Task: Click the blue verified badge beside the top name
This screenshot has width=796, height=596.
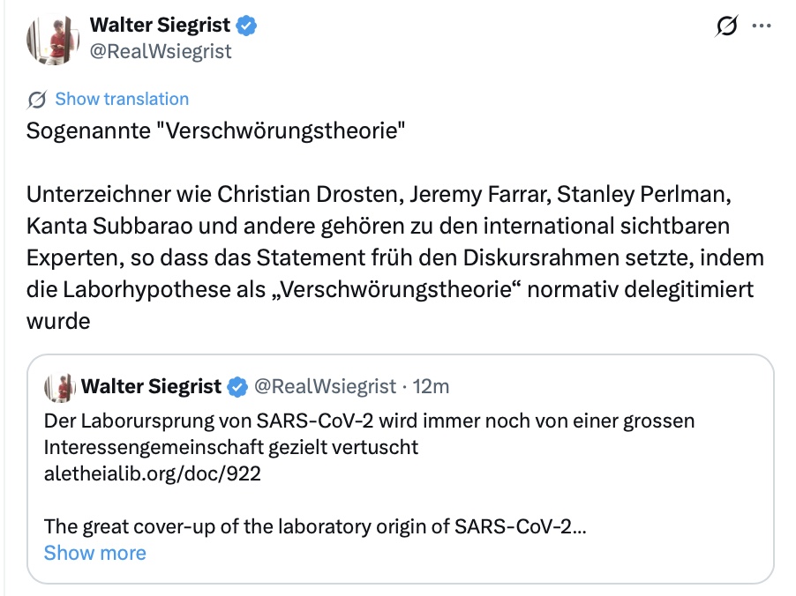Action: (x=247, y=26)
